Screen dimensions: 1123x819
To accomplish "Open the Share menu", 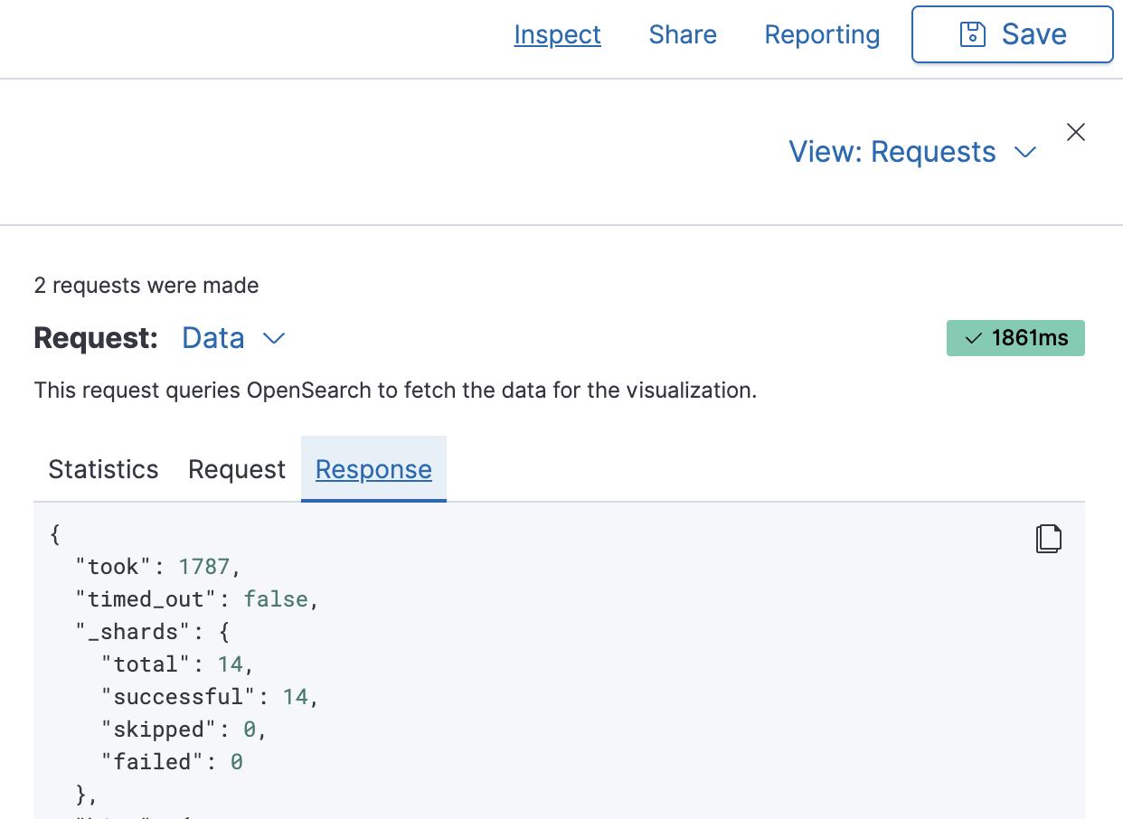I will pos(683,34).
